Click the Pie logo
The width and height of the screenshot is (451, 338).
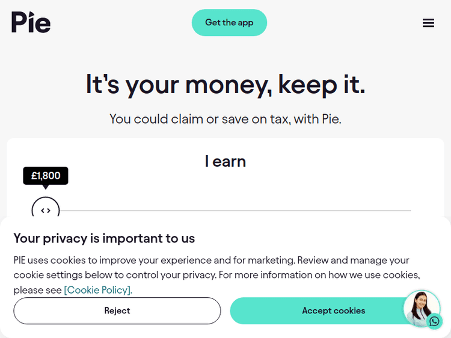pyautogui.click(x=31, y=22)
